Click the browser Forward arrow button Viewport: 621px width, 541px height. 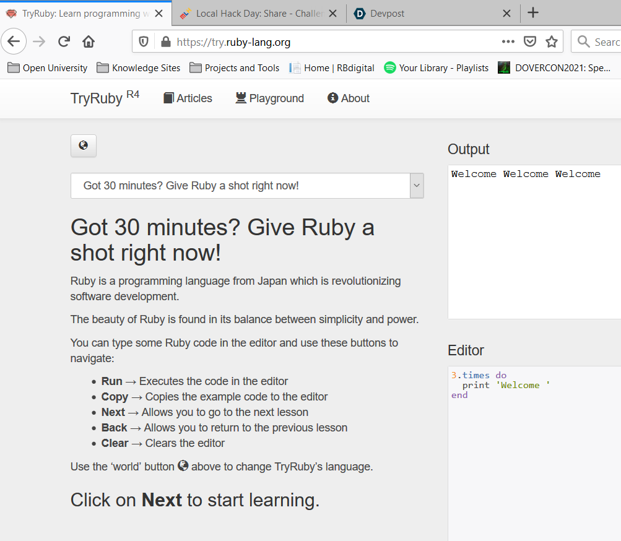[x=39, y=41]
